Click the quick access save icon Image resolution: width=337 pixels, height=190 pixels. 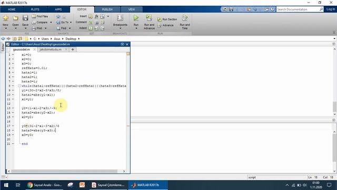tap(231, 9)
